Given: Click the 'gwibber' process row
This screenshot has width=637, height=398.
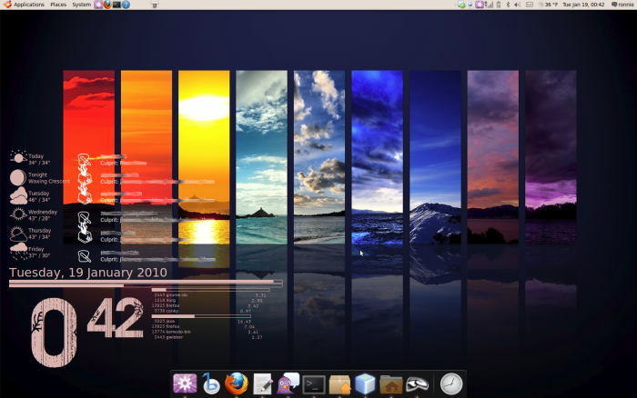Looking at the screenshot, I should (208, 337).
